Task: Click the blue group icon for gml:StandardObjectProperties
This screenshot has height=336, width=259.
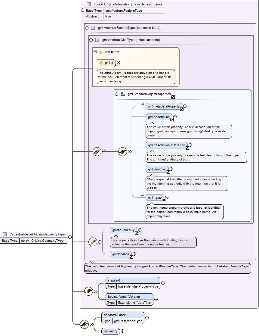Action: pos(123,94)
